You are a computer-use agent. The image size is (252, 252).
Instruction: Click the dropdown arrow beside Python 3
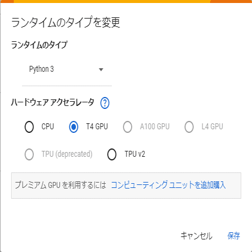coord(101,69)
